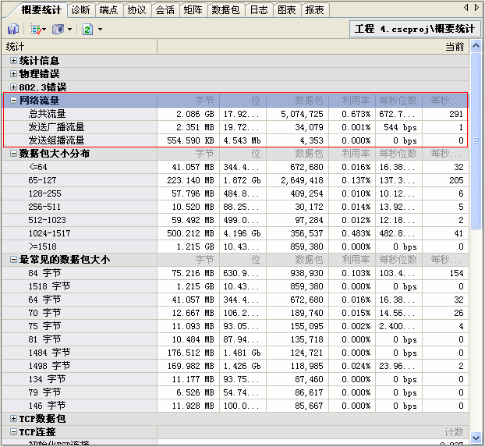Click the 工程 4.cscproj\概要统计 button

[415, 29]
